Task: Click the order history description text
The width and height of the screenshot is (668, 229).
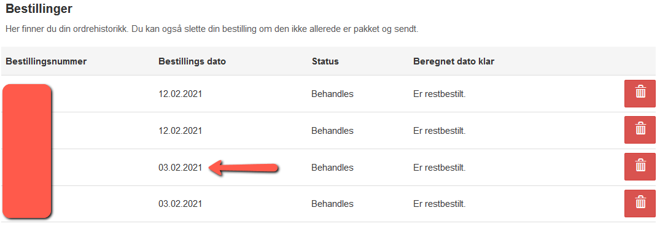Action: 212,30
